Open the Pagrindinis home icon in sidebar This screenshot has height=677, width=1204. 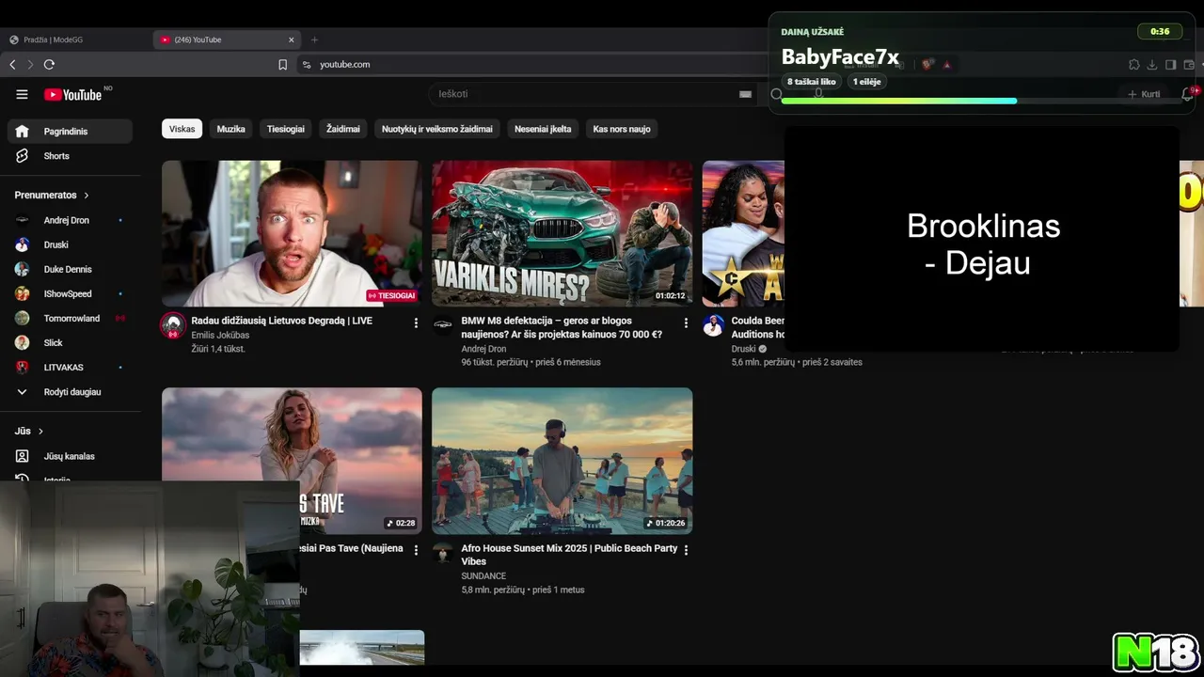[x=22, y=132]
